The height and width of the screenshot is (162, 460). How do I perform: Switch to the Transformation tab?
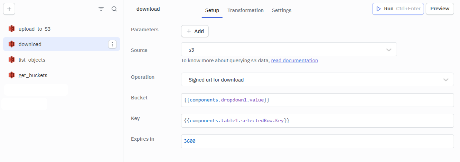coord(245,10)
